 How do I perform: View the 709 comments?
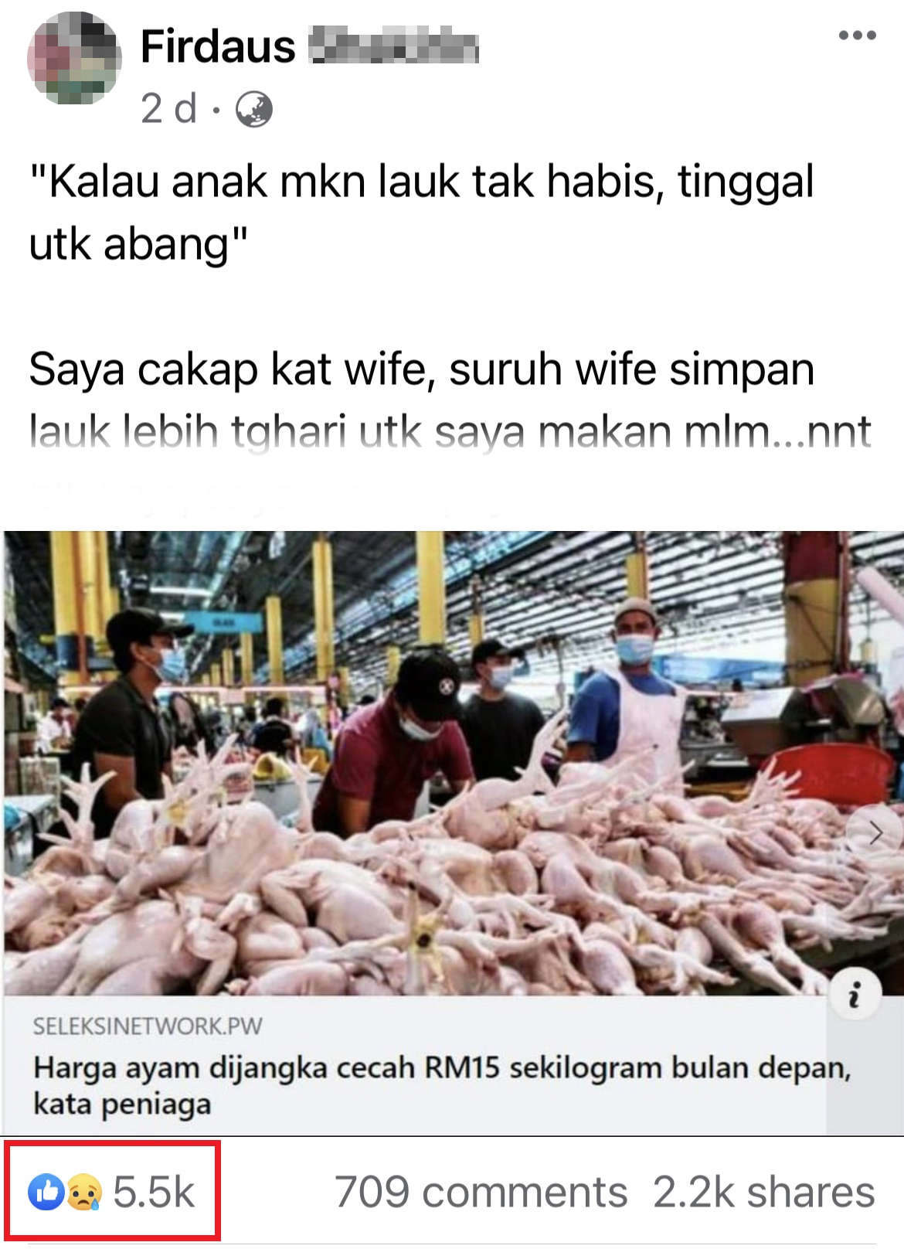pos(481,1192)
